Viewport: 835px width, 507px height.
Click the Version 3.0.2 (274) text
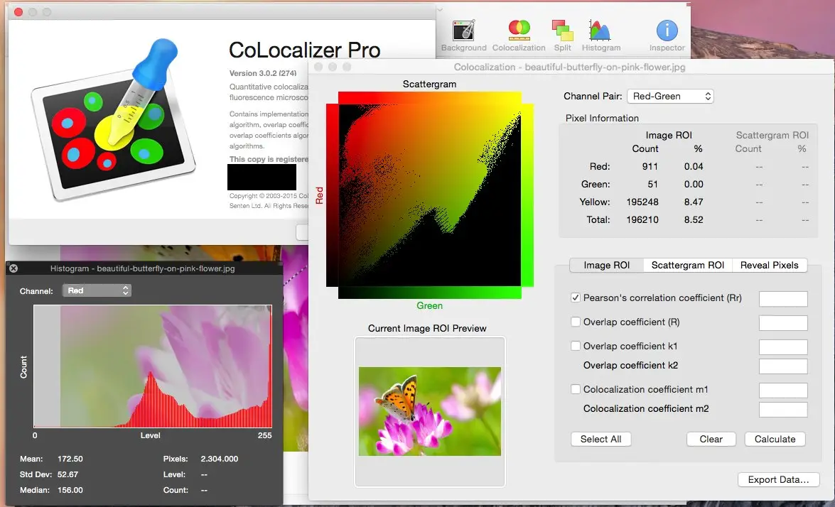pos(262,73)
